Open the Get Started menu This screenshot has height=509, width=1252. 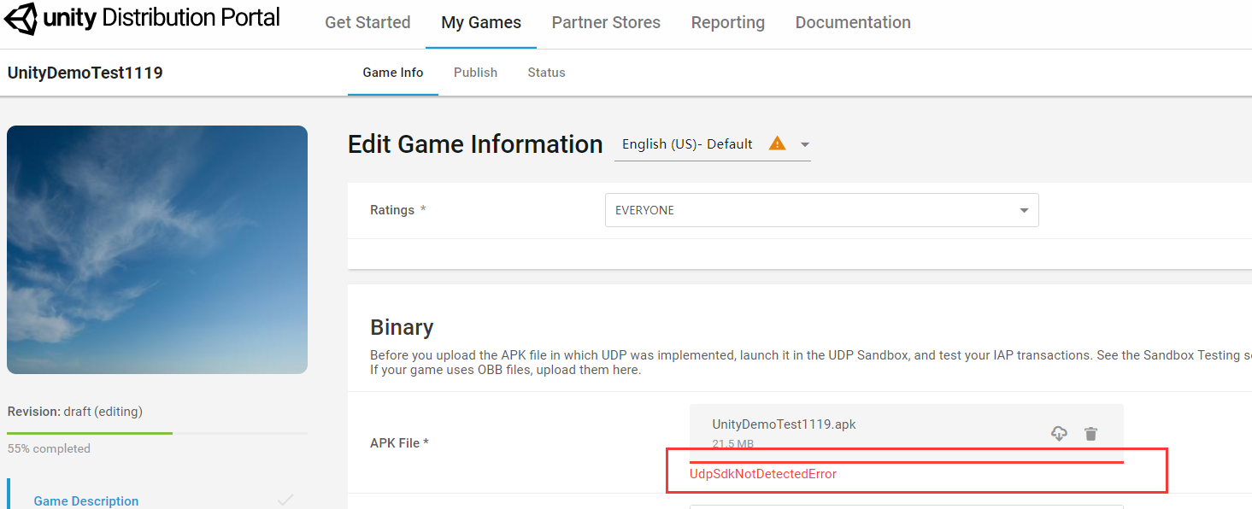pos(367,22)
